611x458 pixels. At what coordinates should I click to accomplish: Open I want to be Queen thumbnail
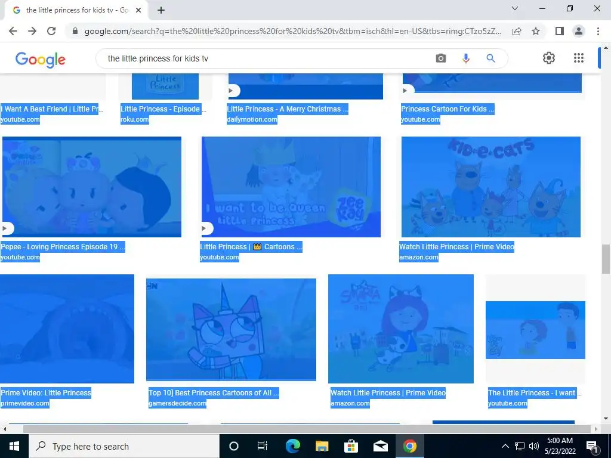[x=291, y=187]
